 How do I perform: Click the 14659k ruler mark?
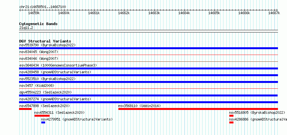coord(34,13)
